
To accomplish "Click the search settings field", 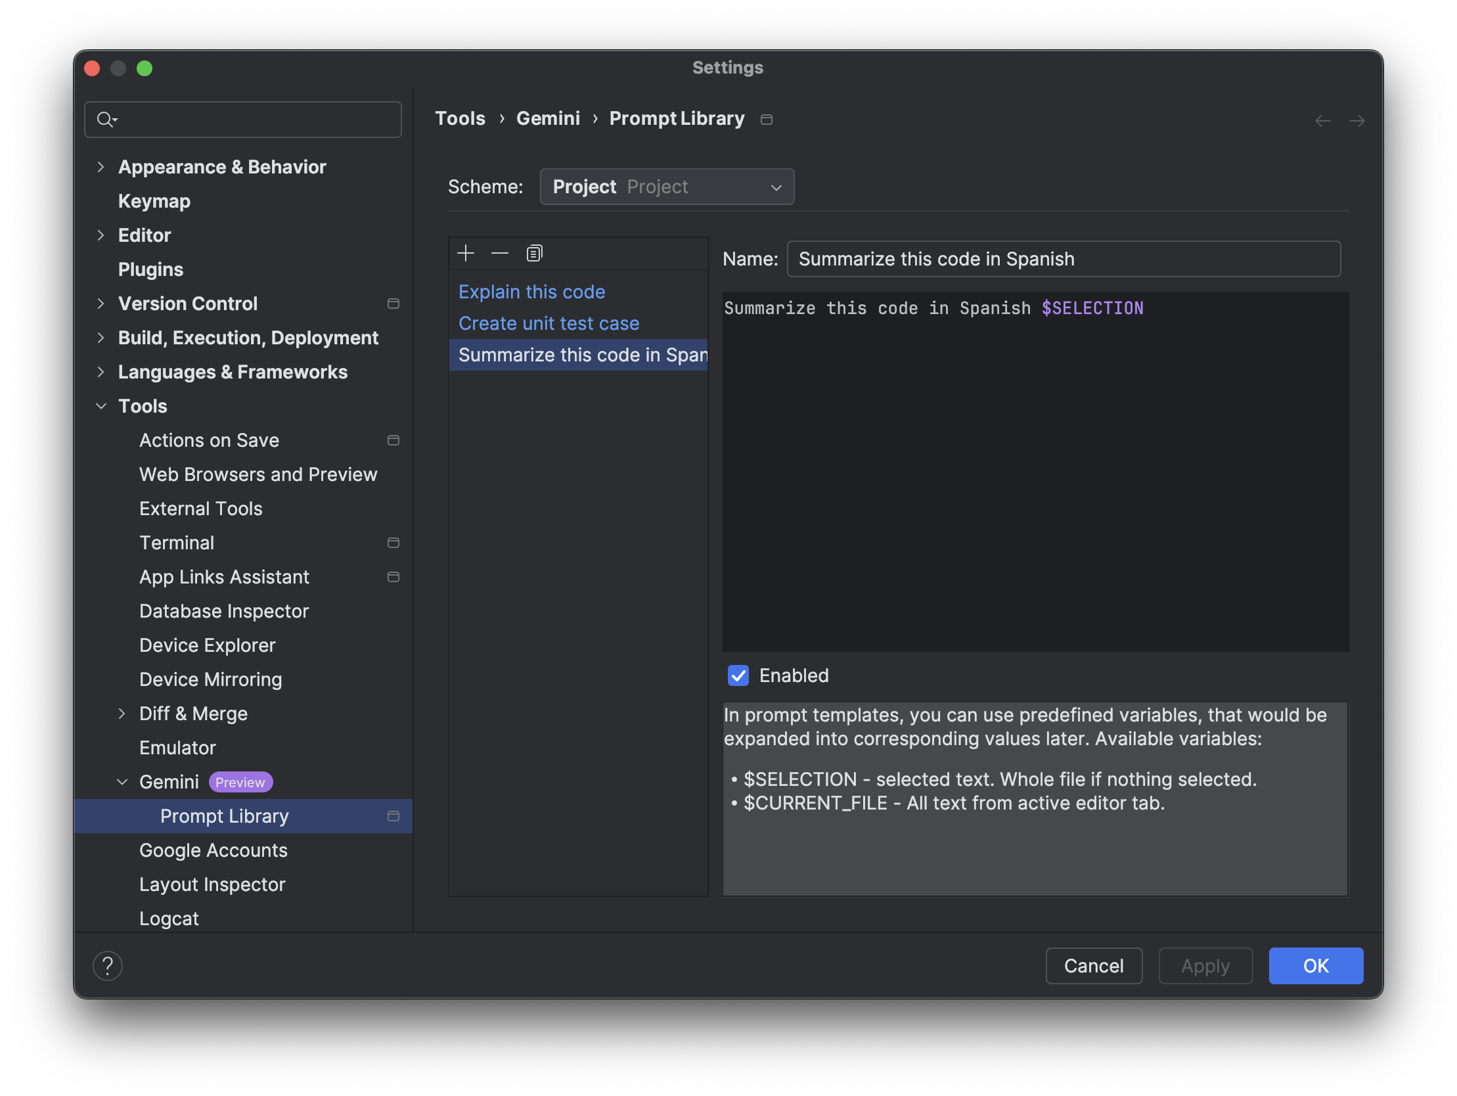I will click(x=246, y=118).
